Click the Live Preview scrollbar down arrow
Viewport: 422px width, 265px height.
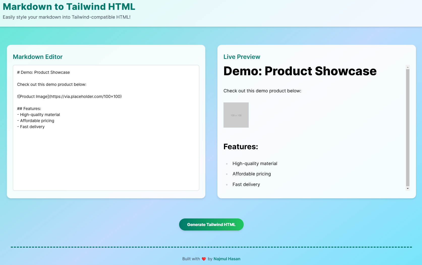click(x=408, y=188)
